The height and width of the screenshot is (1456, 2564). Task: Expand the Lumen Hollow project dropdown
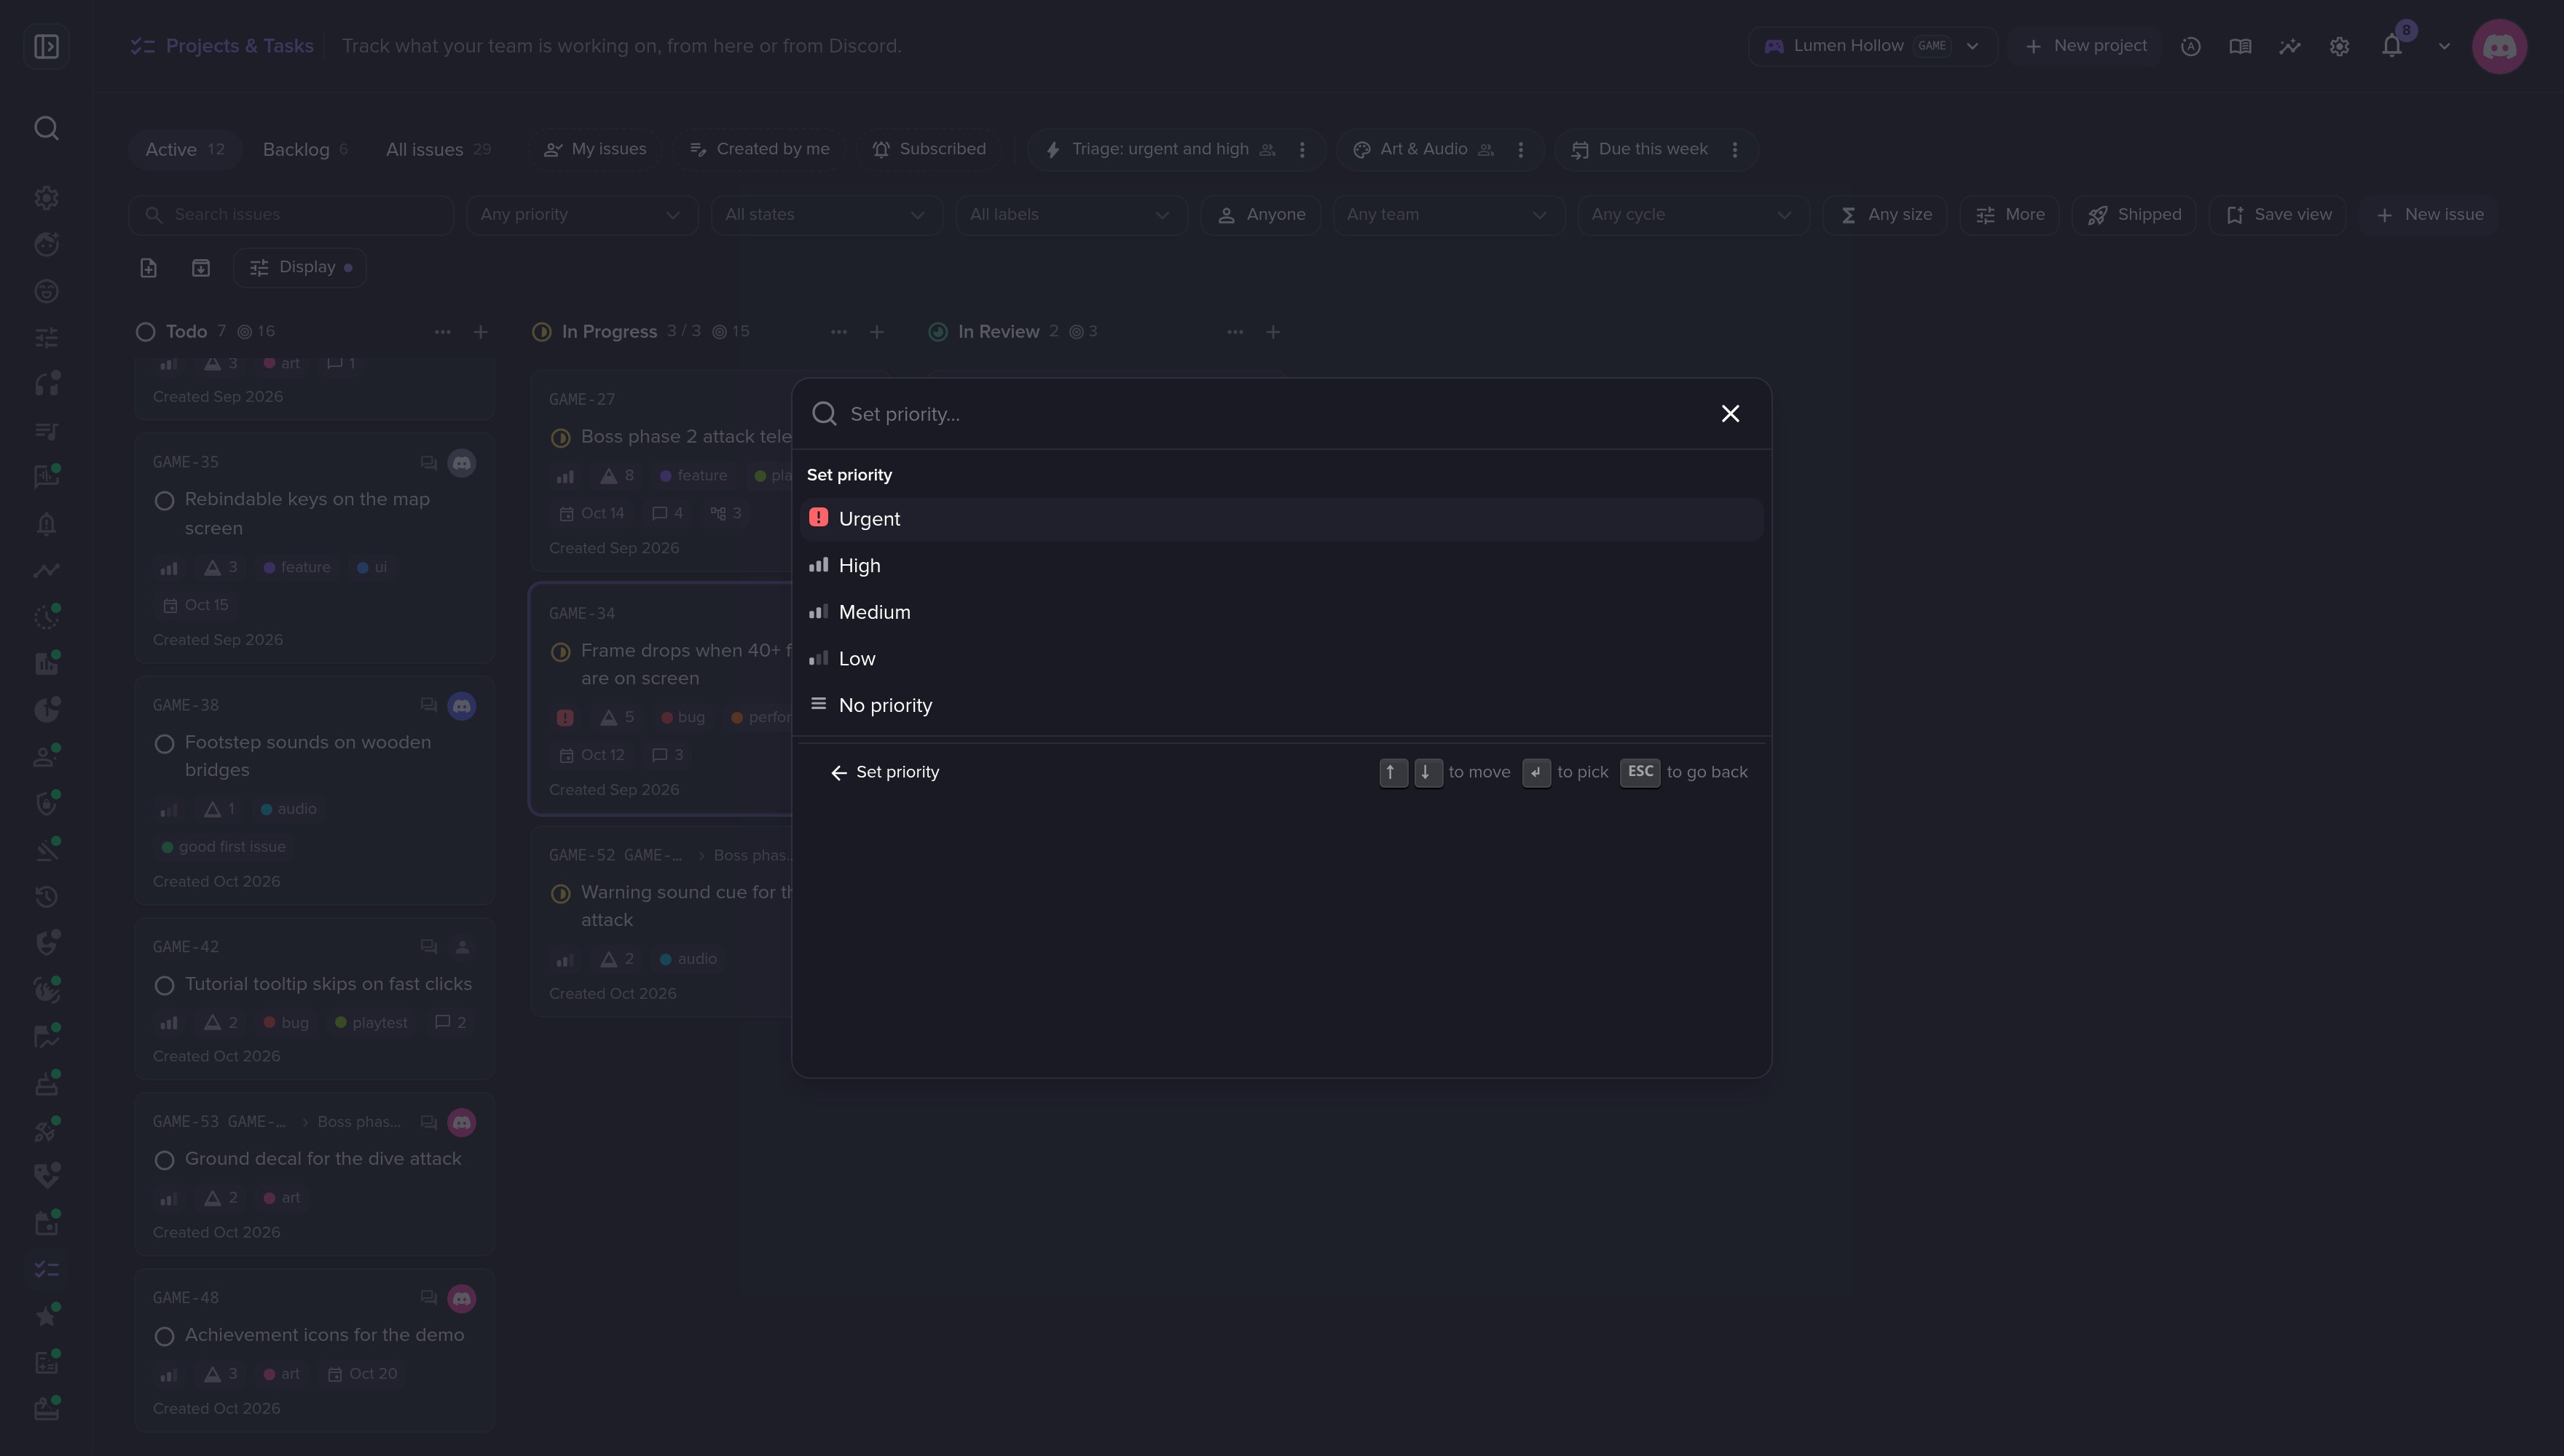tap(1872, 46)
